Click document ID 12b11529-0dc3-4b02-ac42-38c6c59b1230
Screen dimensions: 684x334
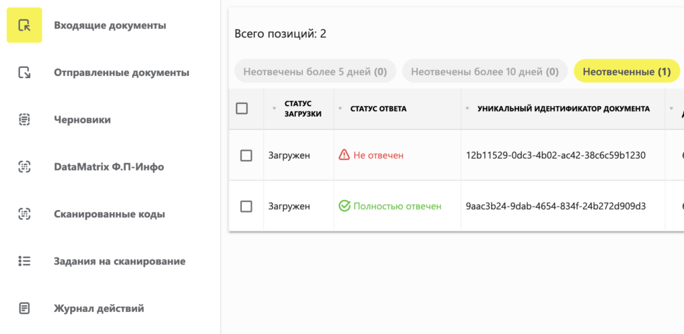pyautogui.click(x=556, y=155)
